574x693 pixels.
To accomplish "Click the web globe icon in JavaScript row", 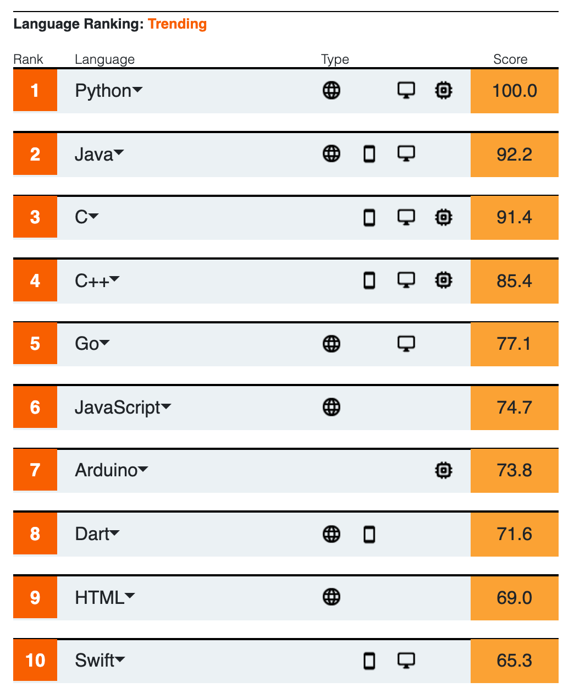I will [x=332, y=407].
